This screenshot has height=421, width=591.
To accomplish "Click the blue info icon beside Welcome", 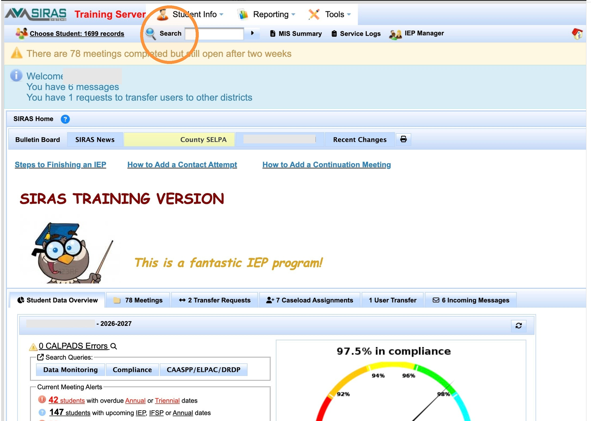I will 16,75.
